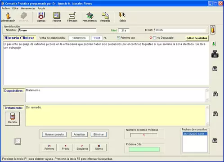The image size is (224, 162).
Task: Open the Archivo menu
Action: click(x=6, y=9)
